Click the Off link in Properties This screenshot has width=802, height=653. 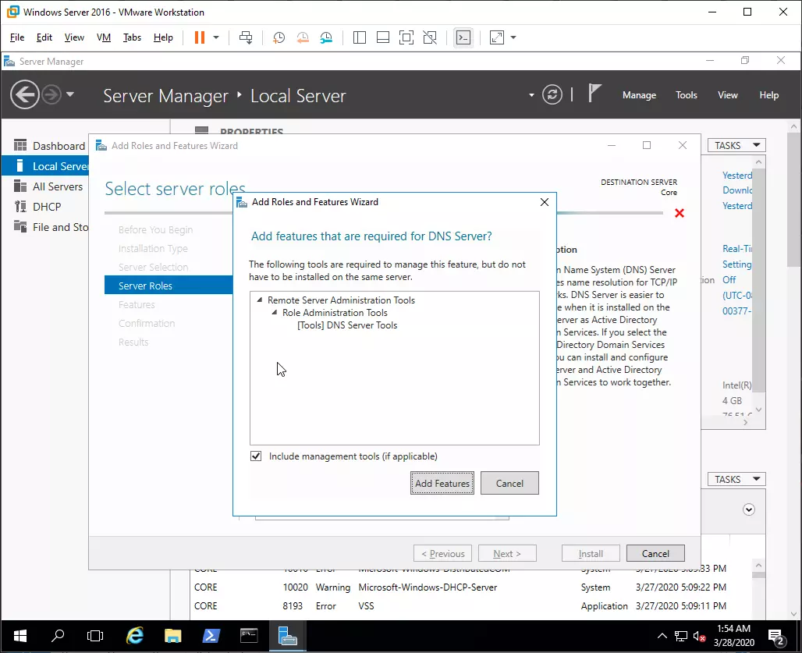[x=729, y=280]
